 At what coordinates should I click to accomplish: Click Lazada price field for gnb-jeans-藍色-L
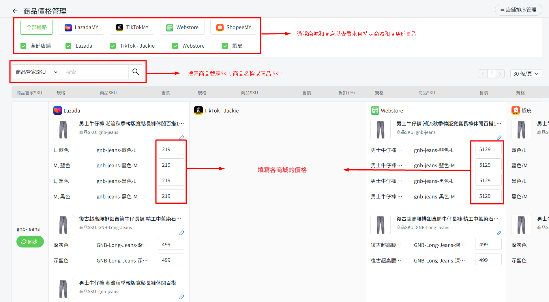pos(171,149)
